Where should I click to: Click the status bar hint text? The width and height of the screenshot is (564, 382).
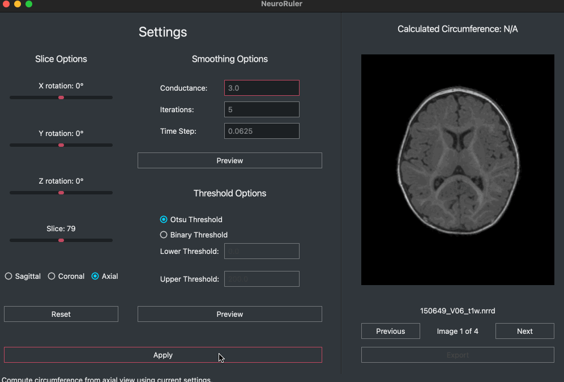click(x=107, y=379)
